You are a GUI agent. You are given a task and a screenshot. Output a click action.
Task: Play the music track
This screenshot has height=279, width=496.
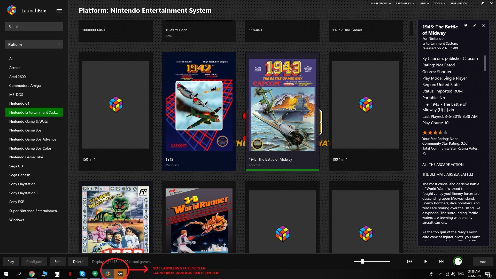pyautogui.click(x=425, y=261)
